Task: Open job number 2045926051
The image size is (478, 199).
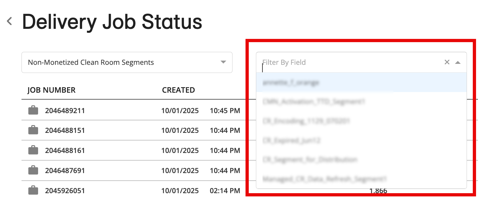Action: 65,191
